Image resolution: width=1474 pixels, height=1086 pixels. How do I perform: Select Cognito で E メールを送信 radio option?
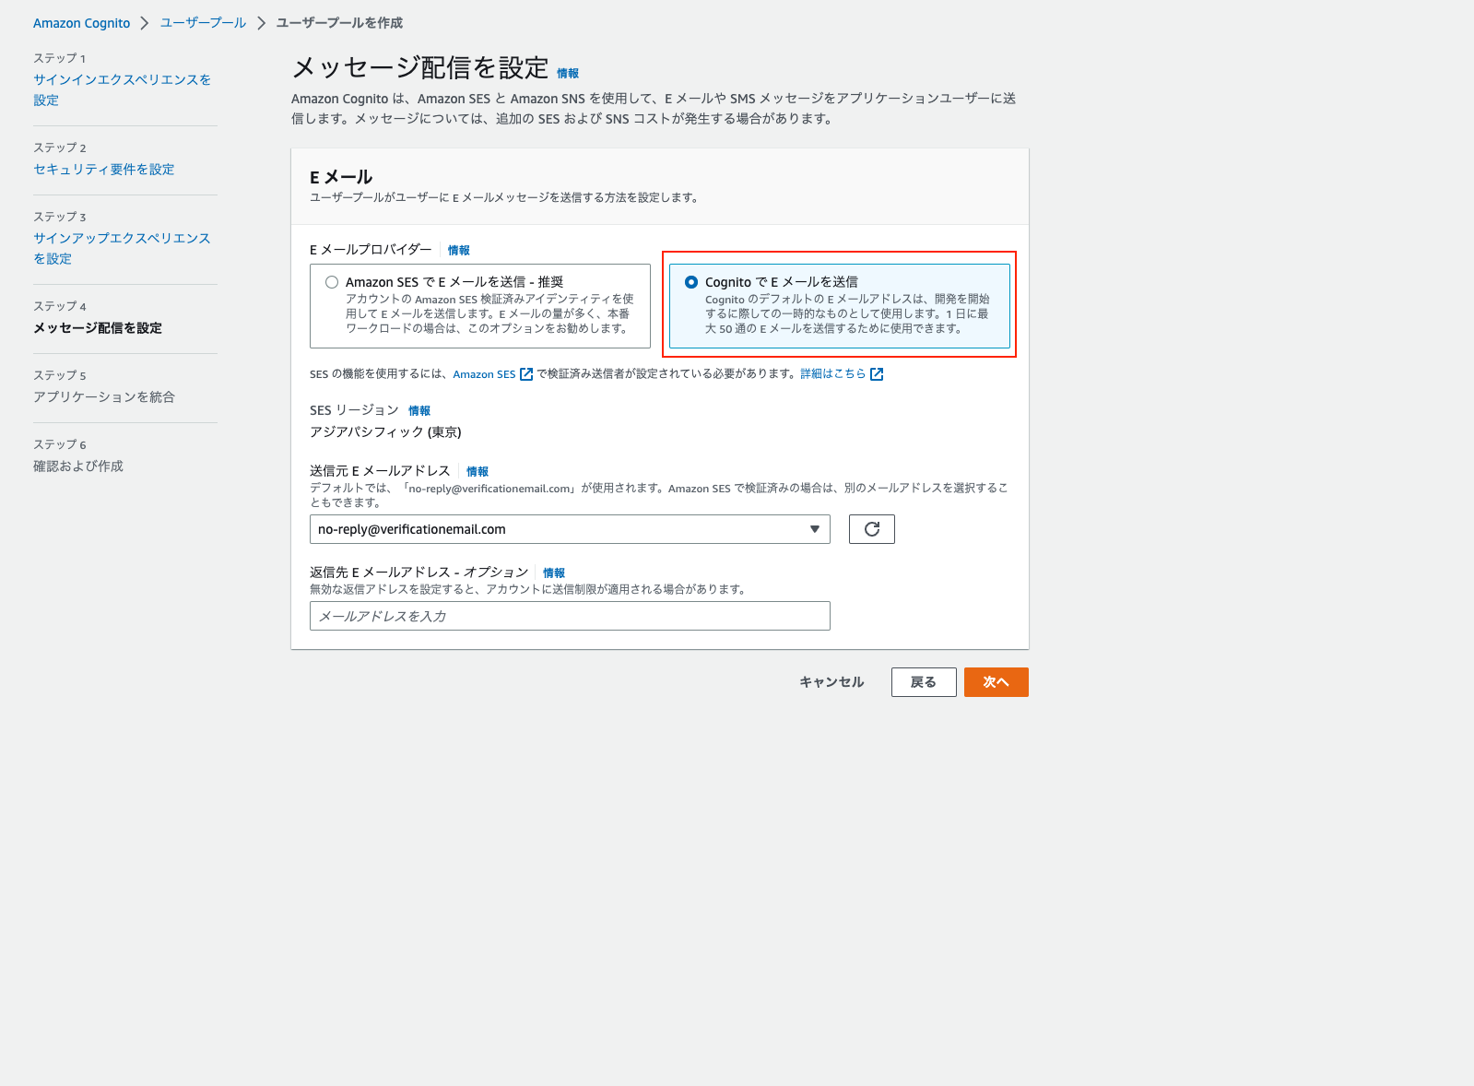tap(691, 282)
